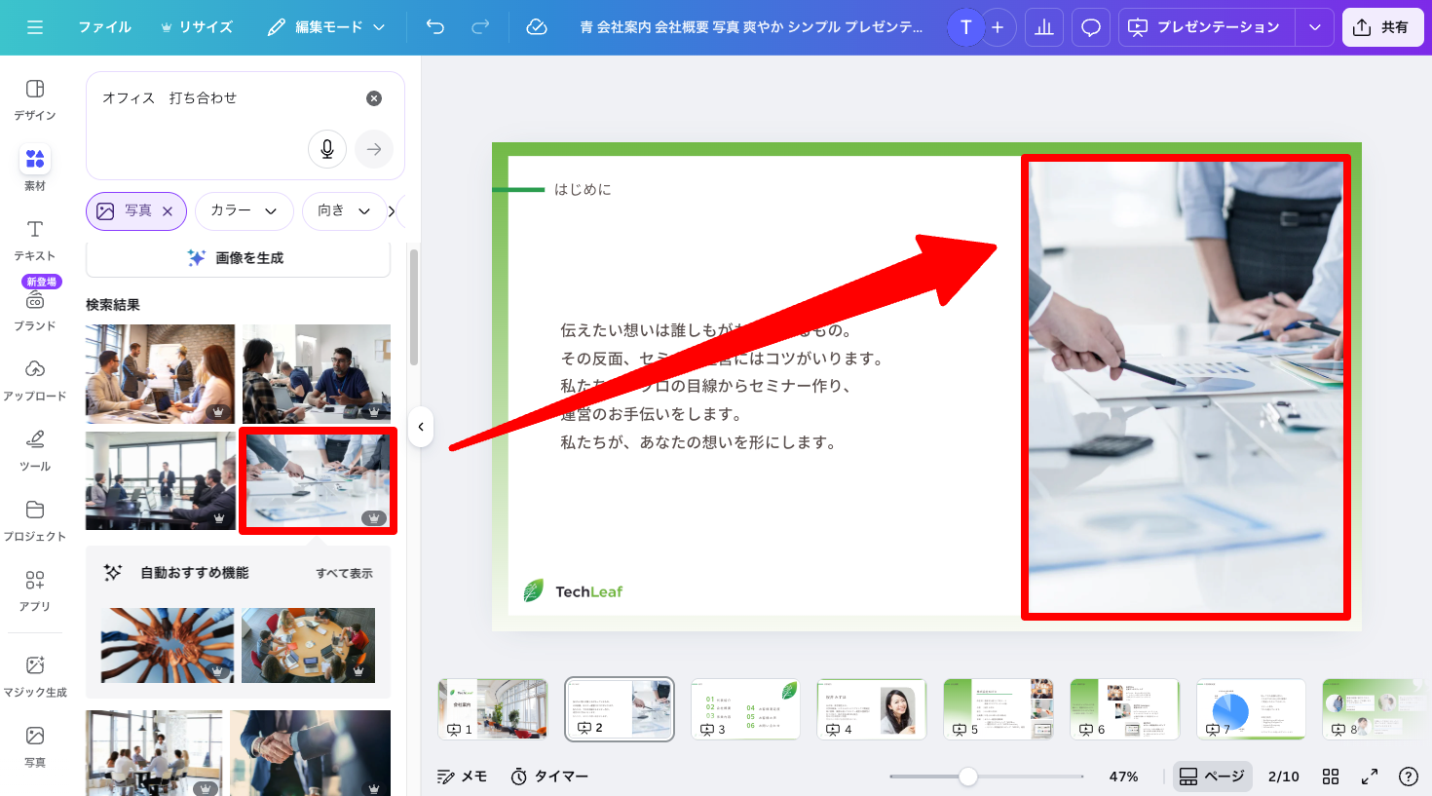The width and height of the screenshot is (1432, 796).
Task: Open the analytics bar chart icon
Action: click(x=1044, y=27)
